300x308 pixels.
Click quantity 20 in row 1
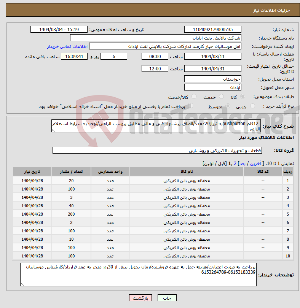[x=71, y=181]
